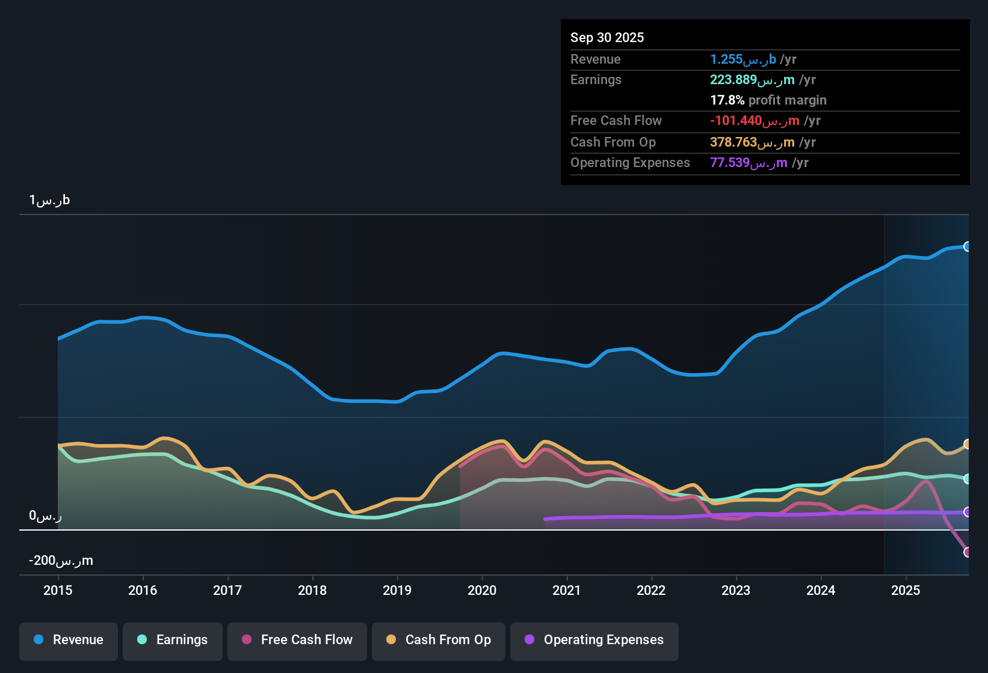The width and height of the screenshot is (988, 673).
Task: Open the Free Cash Flow legend filter
Action: pos(297,640)
